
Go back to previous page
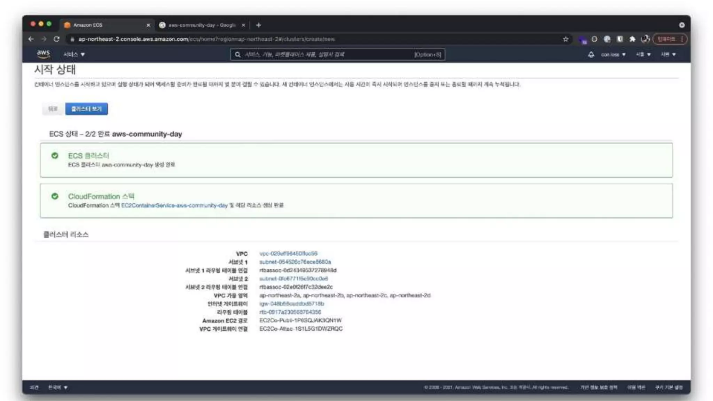point(31,39)
